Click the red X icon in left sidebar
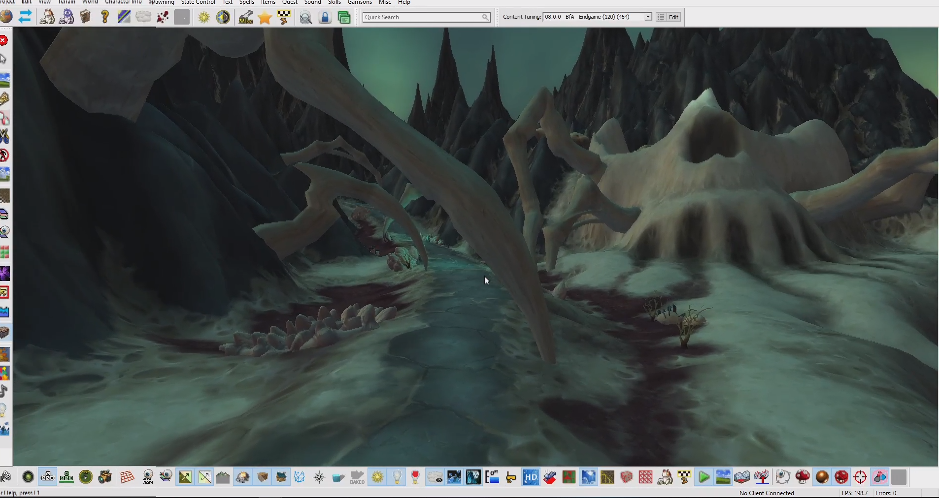The image size is (939, 498). 3,40
